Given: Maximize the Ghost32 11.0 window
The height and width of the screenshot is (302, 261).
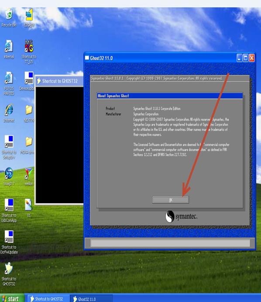Looking at the screenshot, I should tap(246, 58).
